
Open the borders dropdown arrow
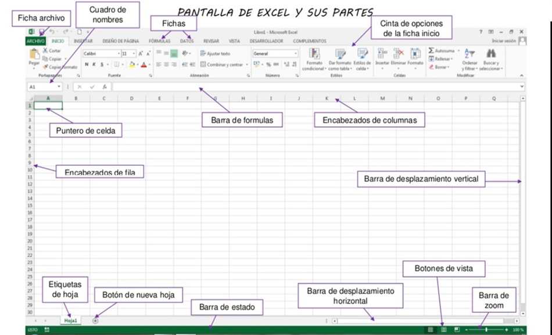point(123,64)
